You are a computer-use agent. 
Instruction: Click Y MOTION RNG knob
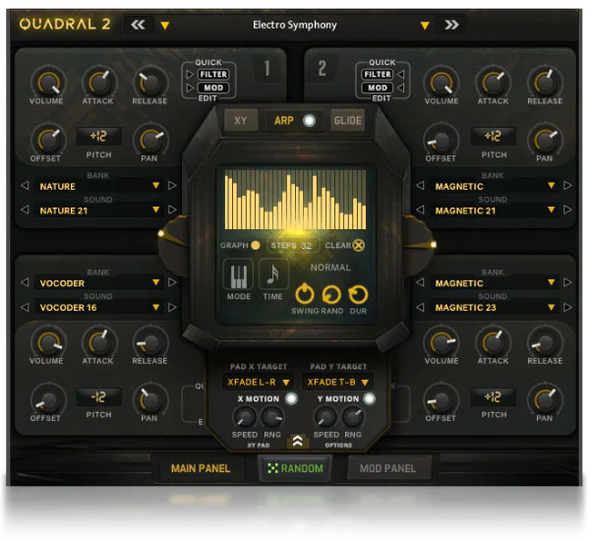coord(353,417)
